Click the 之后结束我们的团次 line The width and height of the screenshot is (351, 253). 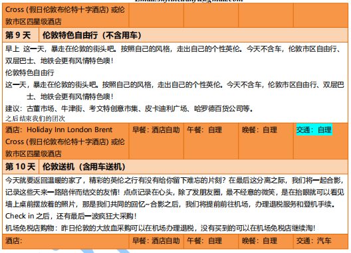pos(35,119)
